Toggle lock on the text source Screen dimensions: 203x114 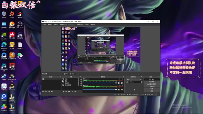[x=81, y=79]
